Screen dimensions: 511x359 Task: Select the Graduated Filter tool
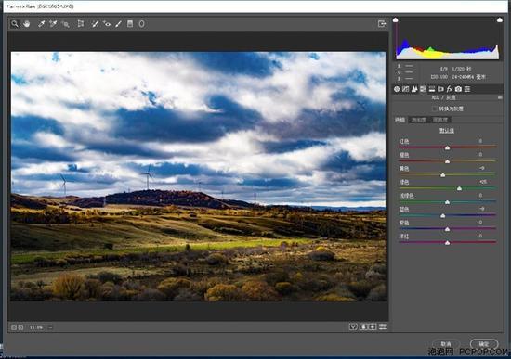[130, 24]
